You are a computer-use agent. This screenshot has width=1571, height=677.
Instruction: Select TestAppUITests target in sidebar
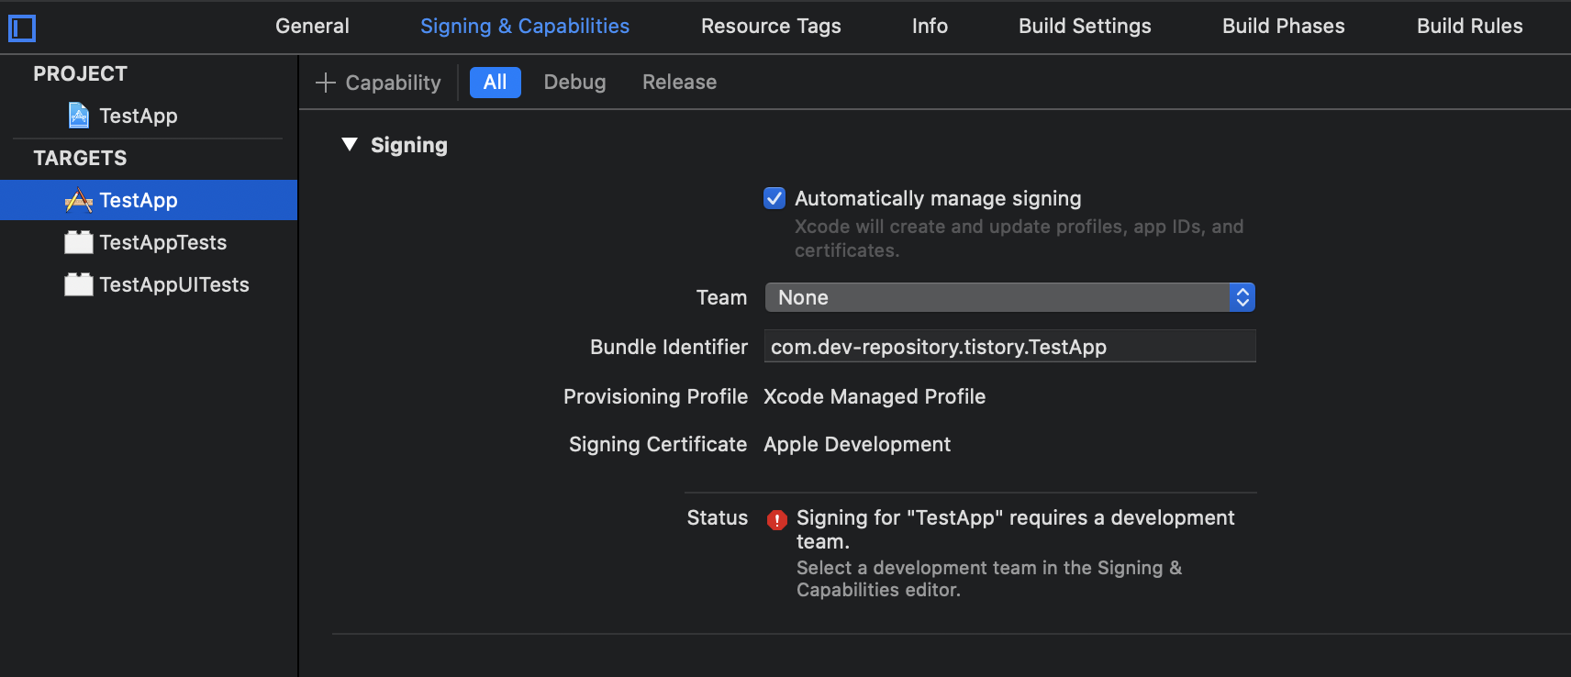coord(174,284)
